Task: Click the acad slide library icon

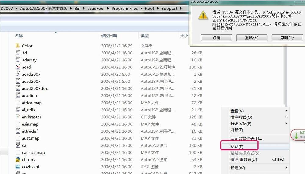Action: tap(18, 67)
